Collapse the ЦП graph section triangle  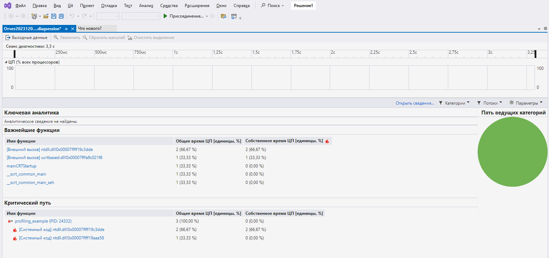click(x=6, y=62)
